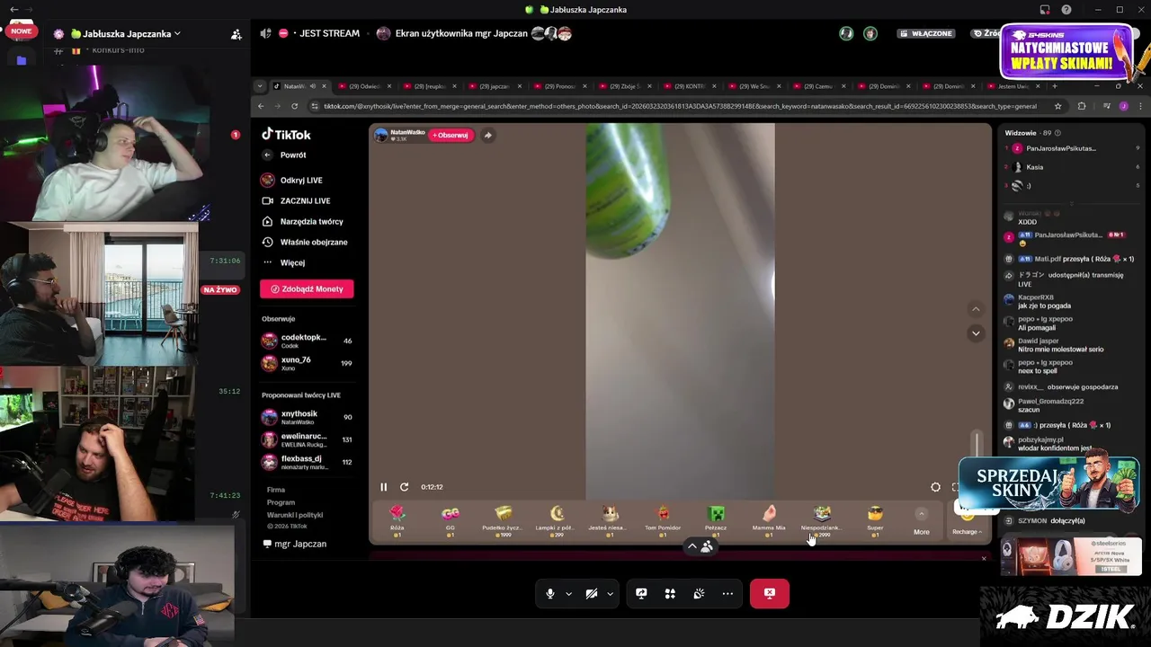Switch to the japczan browser tab
This screenshot has width=1151, height=647.
coord(495,86)
